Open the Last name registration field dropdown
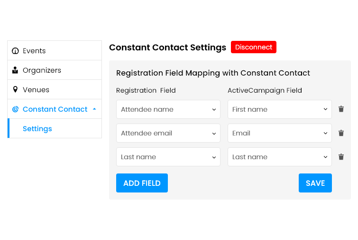 (168, 157)
